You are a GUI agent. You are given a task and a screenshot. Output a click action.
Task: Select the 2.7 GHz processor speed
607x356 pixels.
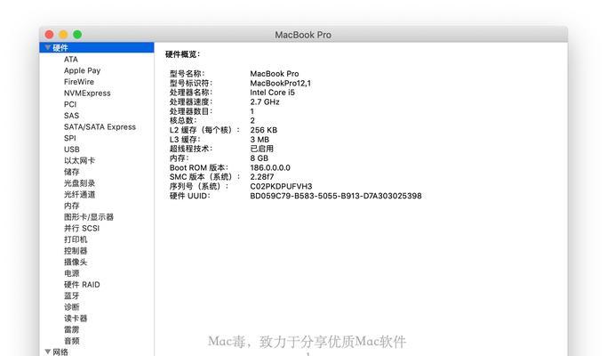click(x=265, y=101)
